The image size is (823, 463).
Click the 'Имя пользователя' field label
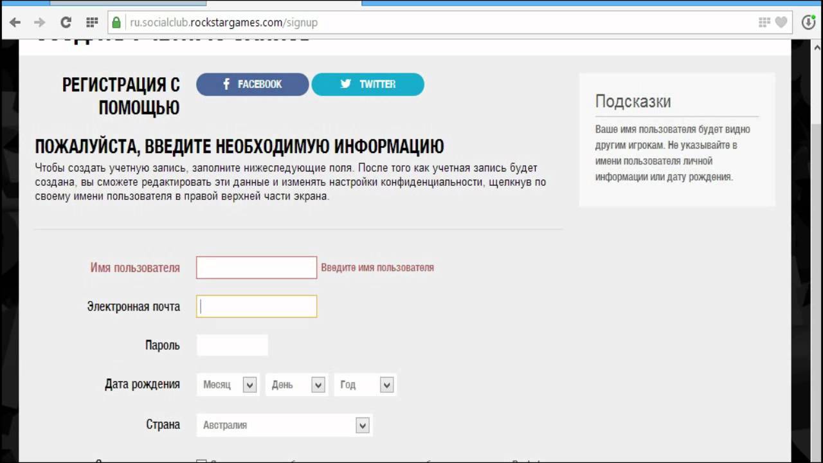pos(135,268)
